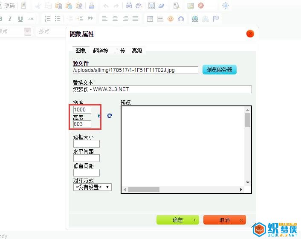Image resolution: width=301 pixels, height=239 pixels.
Task: Click the 浏览服务器 button
Action: [x=219, y=70]
